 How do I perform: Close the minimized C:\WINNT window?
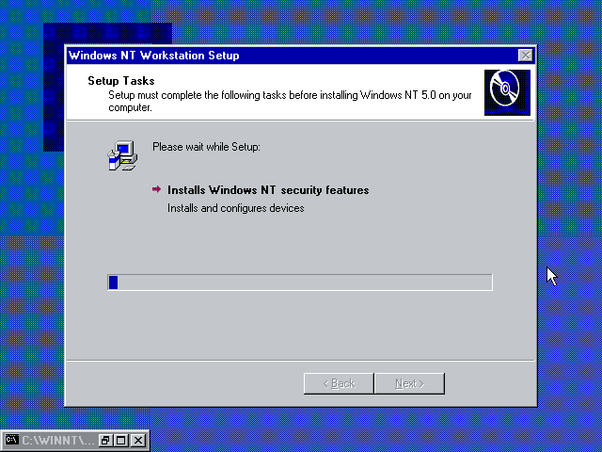tap(138, 440)
